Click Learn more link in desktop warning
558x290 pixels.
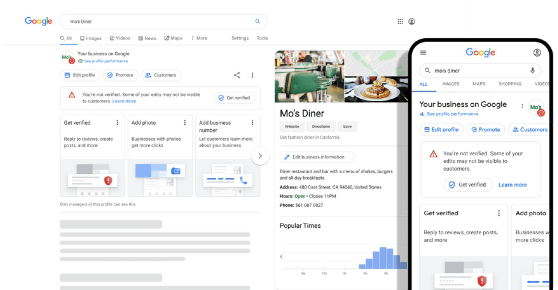(x=124, y=101)
